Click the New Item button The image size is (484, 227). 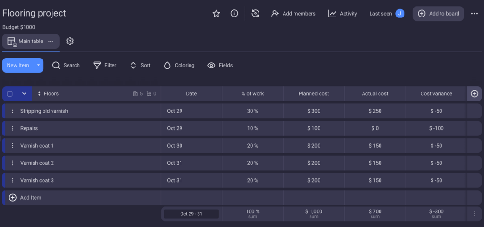point(18,65)
